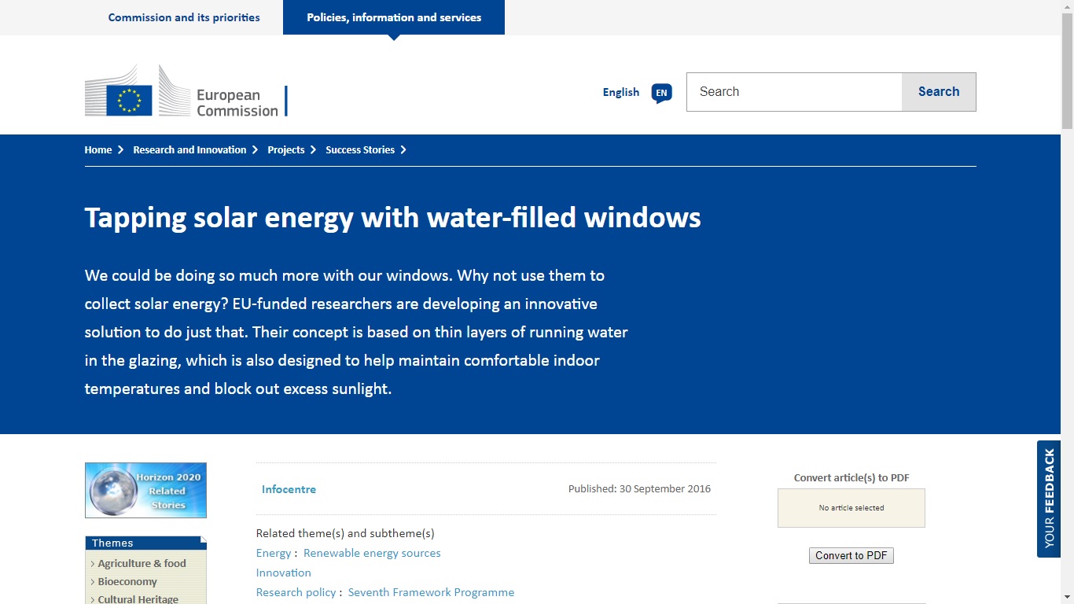Expand the Bioeconomy theme item
Screen dimensions: 1074x604
(x=127, y=582)
